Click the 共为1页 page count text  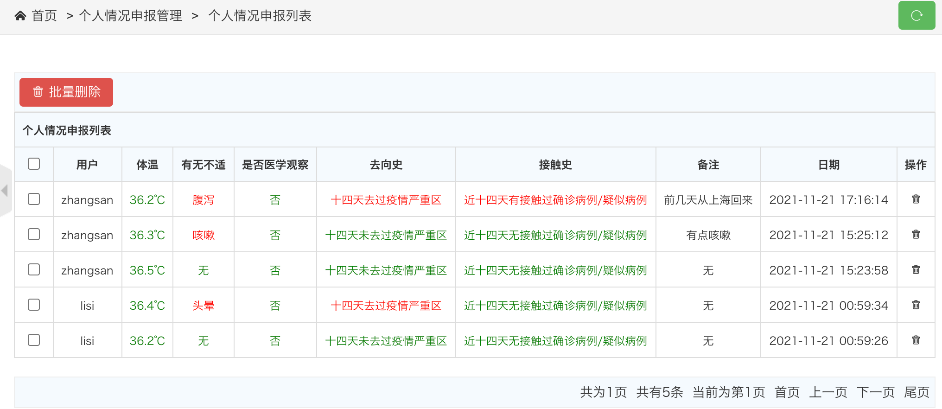tap(604, 392)
